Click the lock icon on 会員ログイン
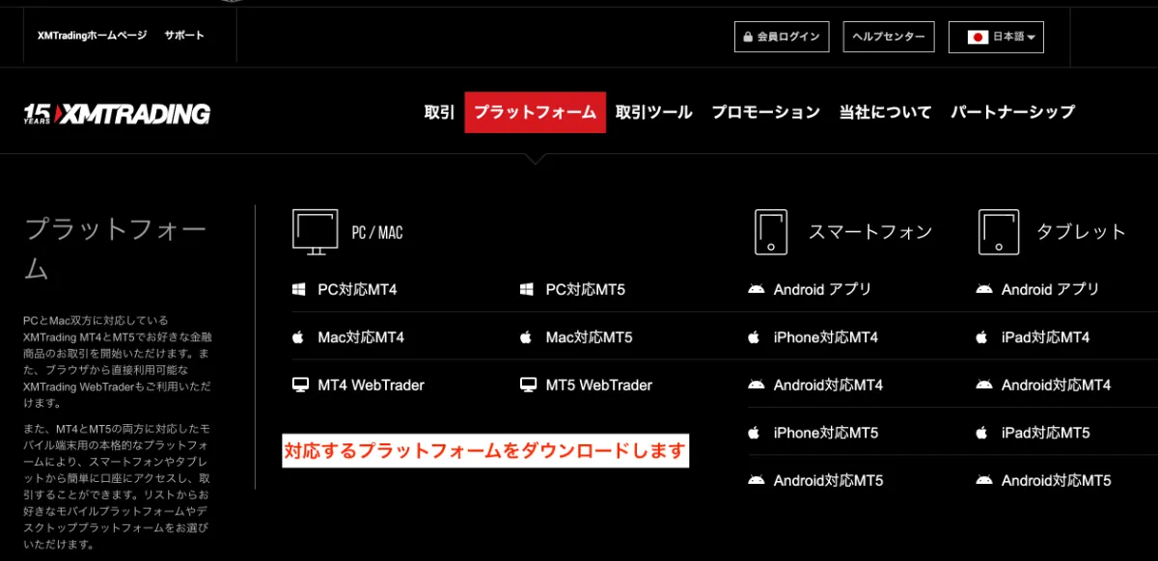Viewport: 1158px width, 561px height. tap(748, 37)
